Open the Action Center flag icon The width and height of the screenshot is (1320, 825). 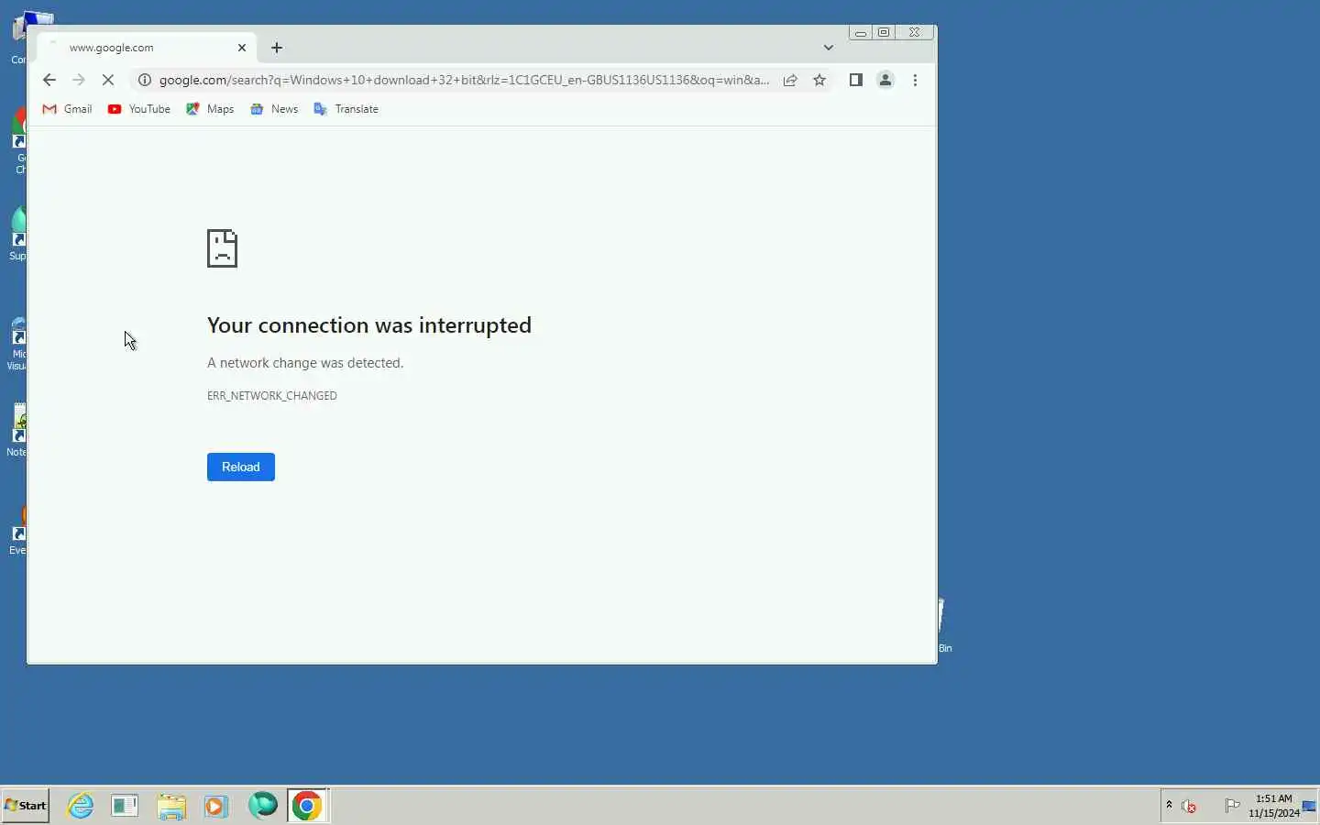tap(1232, 807)
